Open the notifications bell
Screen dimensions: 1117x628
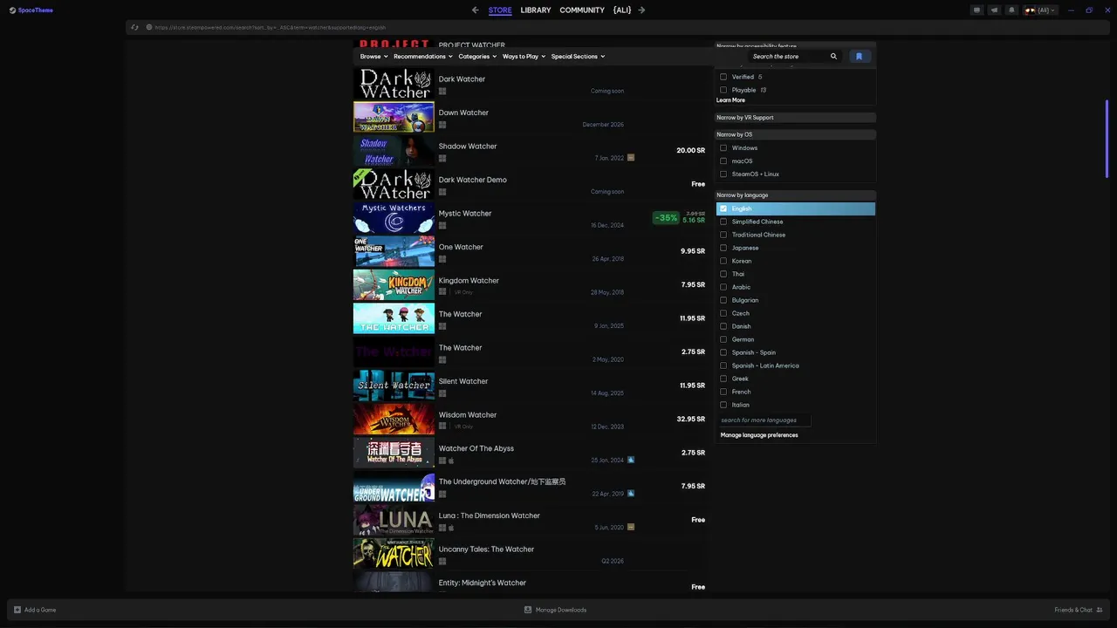pos(1011,10)
